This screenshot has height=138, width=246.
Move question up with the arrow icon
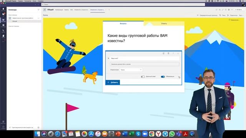[x=173, y=53]
